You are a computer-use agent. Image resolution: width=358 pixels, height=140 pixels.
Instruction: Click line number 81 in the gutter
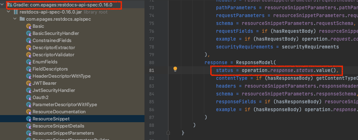point(152,70)
